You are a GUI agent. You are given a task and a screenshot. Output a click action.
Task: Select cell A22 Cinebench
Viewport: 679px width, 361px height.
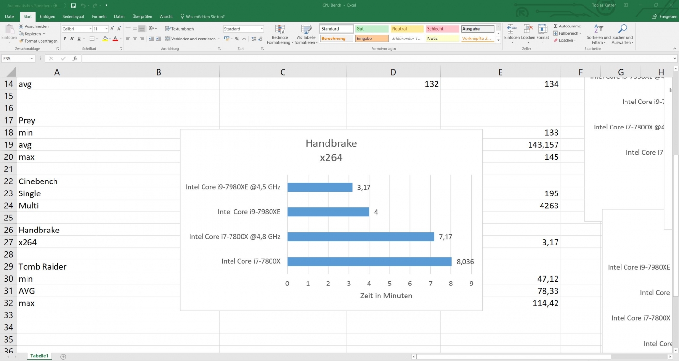(57, 181)
